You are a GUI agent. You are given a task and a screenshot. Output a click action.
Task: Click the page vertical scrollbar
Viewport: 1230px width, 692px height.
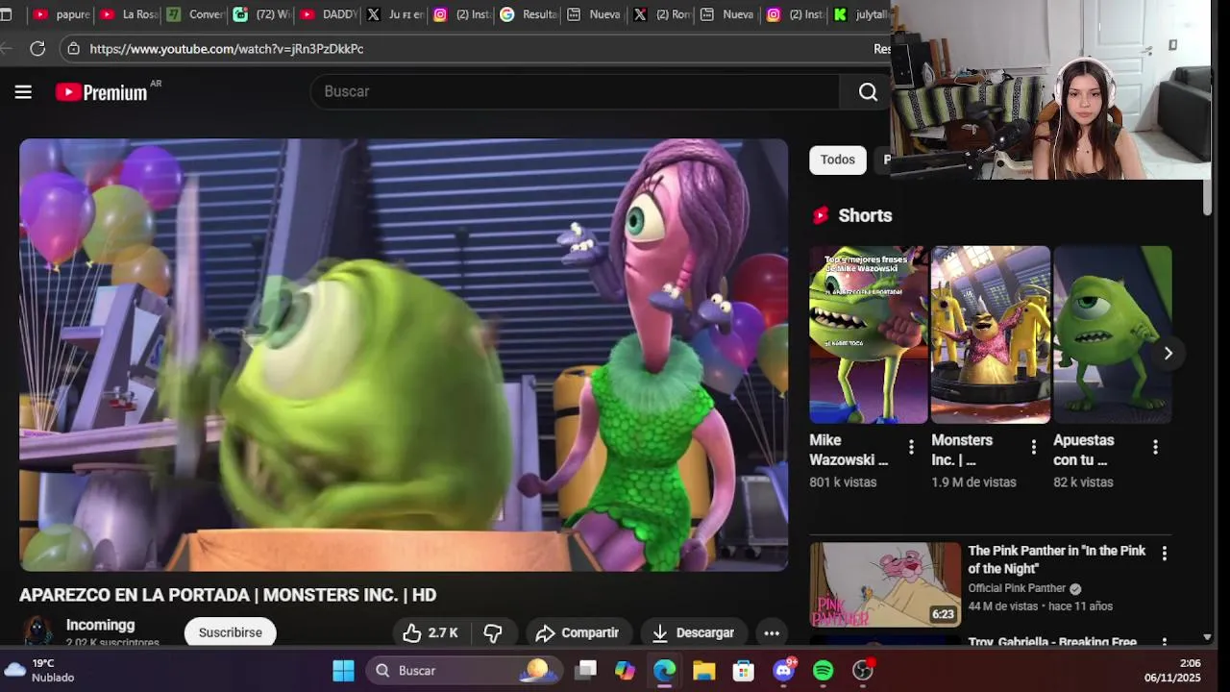pos(1207,196)
